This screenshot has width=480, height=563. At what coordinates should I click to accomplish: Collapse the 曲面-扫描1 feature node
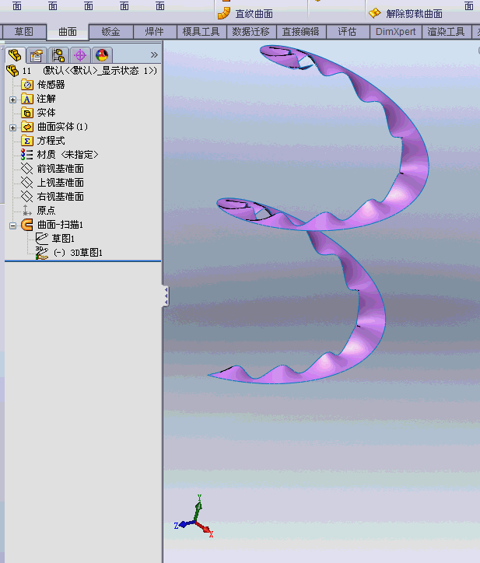click(x=13, y=226)
